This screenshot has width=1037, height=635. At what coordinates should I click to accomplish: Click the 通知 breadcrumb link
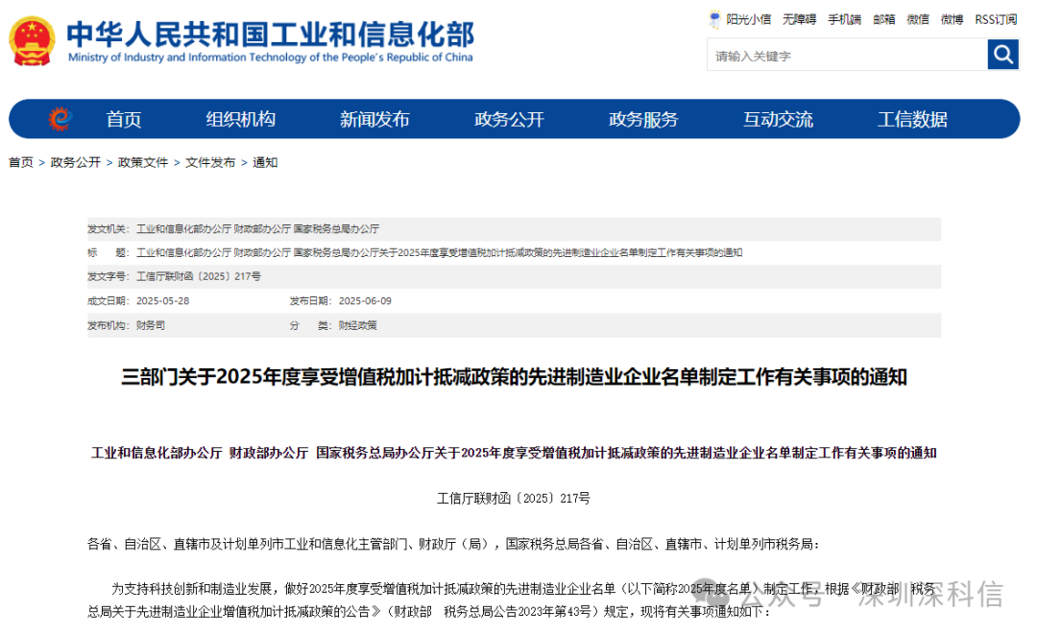[264, 162]
